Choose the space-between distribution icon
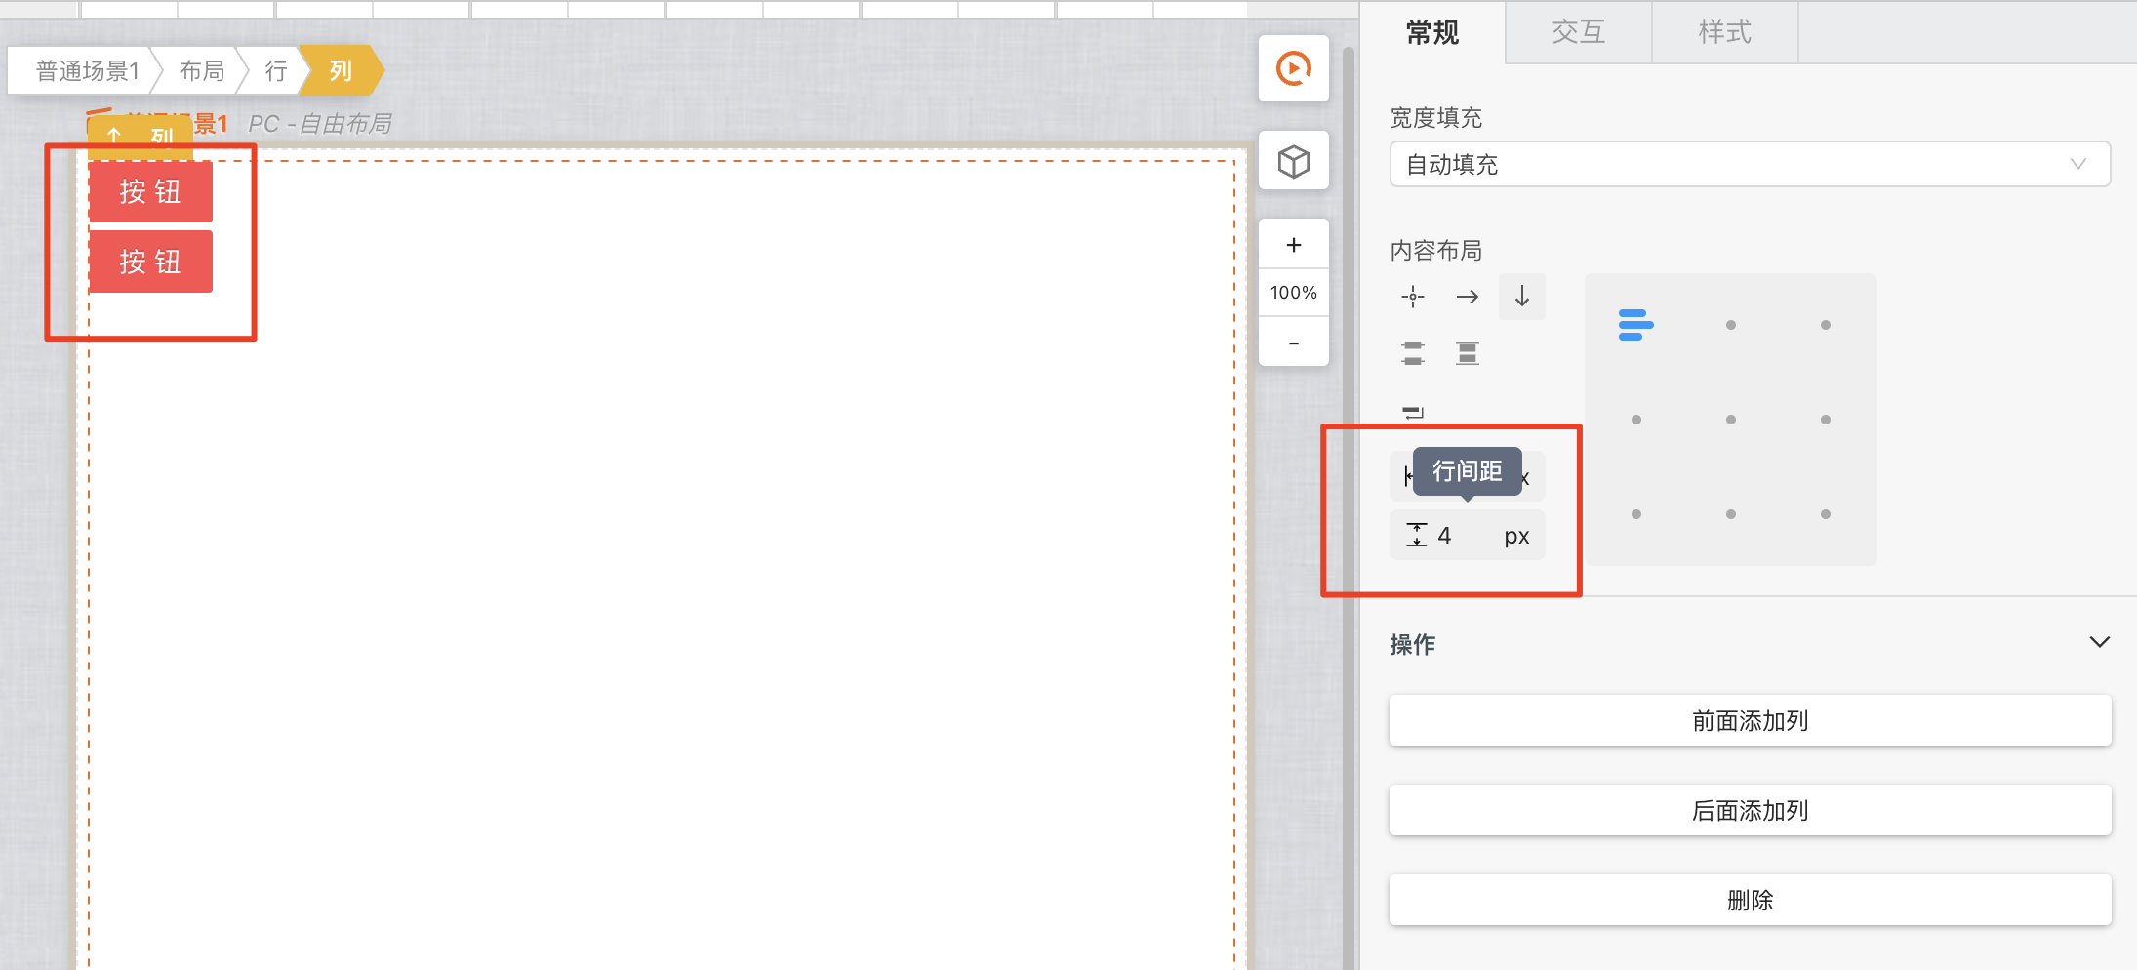Image resolution: width=2137 pixels, height=970 pixels. click(1413, 353)
